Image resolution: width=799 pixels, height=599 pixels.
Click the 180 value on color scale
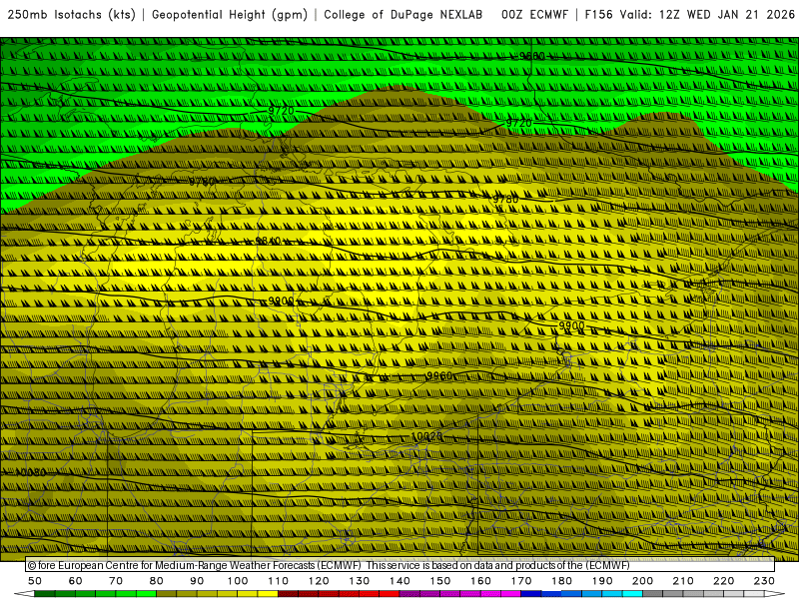561,581
